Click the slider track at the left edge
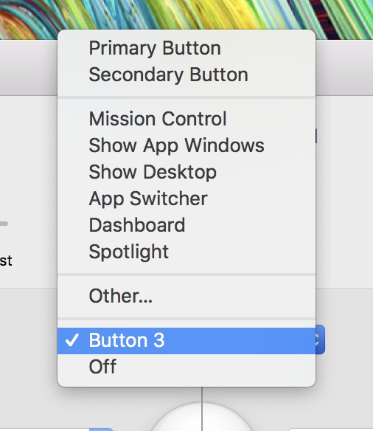 pyautogui.click(x=4, y=224)
